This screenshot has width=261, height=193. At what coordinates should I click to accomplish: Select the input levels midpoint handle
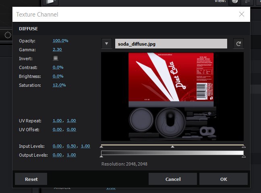173,147
